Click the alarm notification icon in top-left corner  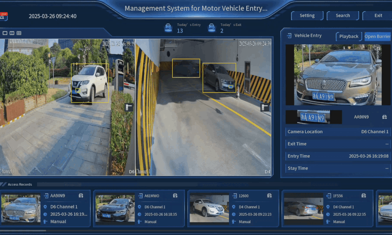tap(3, 16)
